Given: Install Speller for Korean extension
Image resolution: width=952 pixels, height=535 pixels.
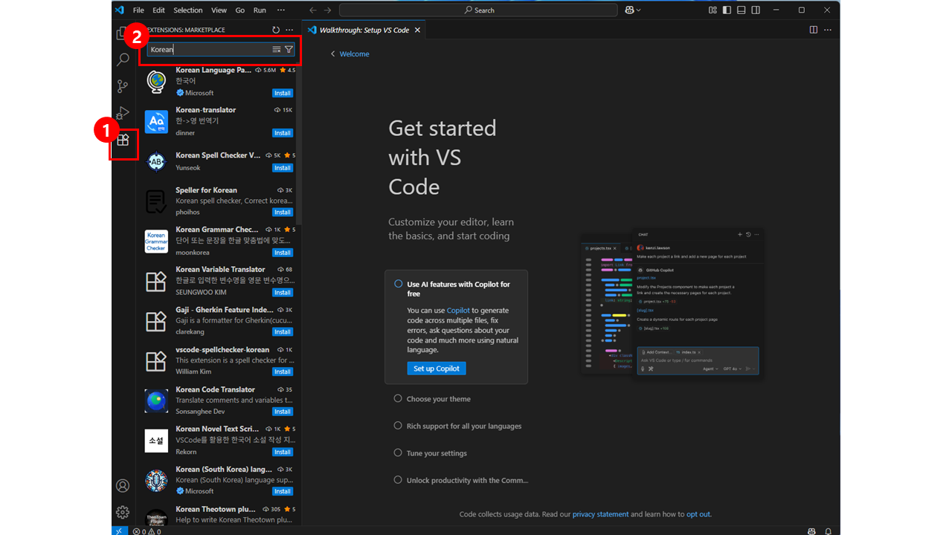Looking at the screenshot, I should [x=283, y=213].
